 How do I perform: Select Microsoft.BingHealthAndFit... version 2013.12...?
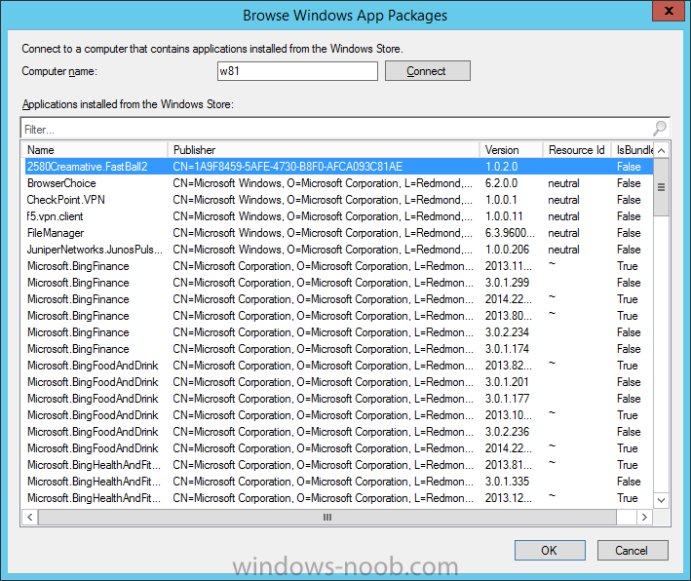coord(338,498)
